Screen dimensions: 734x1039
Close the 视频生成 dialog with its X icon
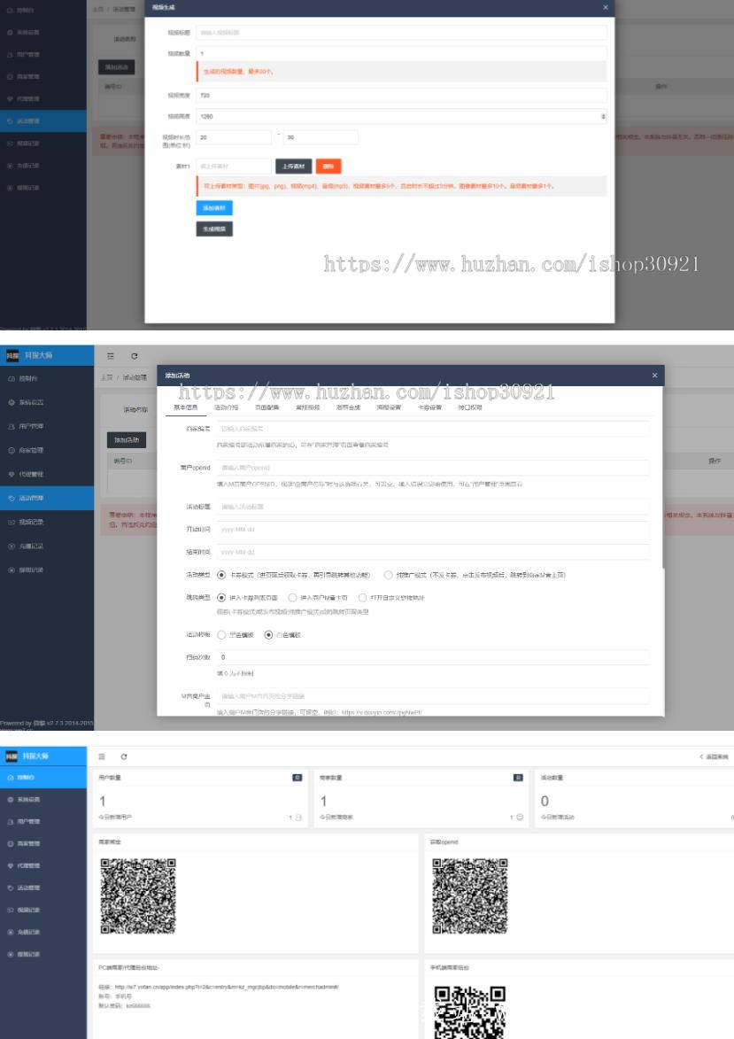coord(605,7)
